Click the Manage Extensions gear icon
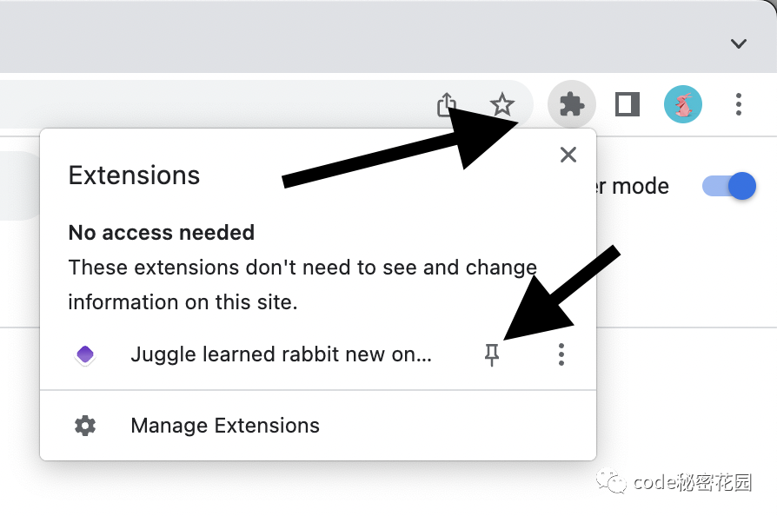Viewport: 777px width, 516px height. (x=85, y=426)
